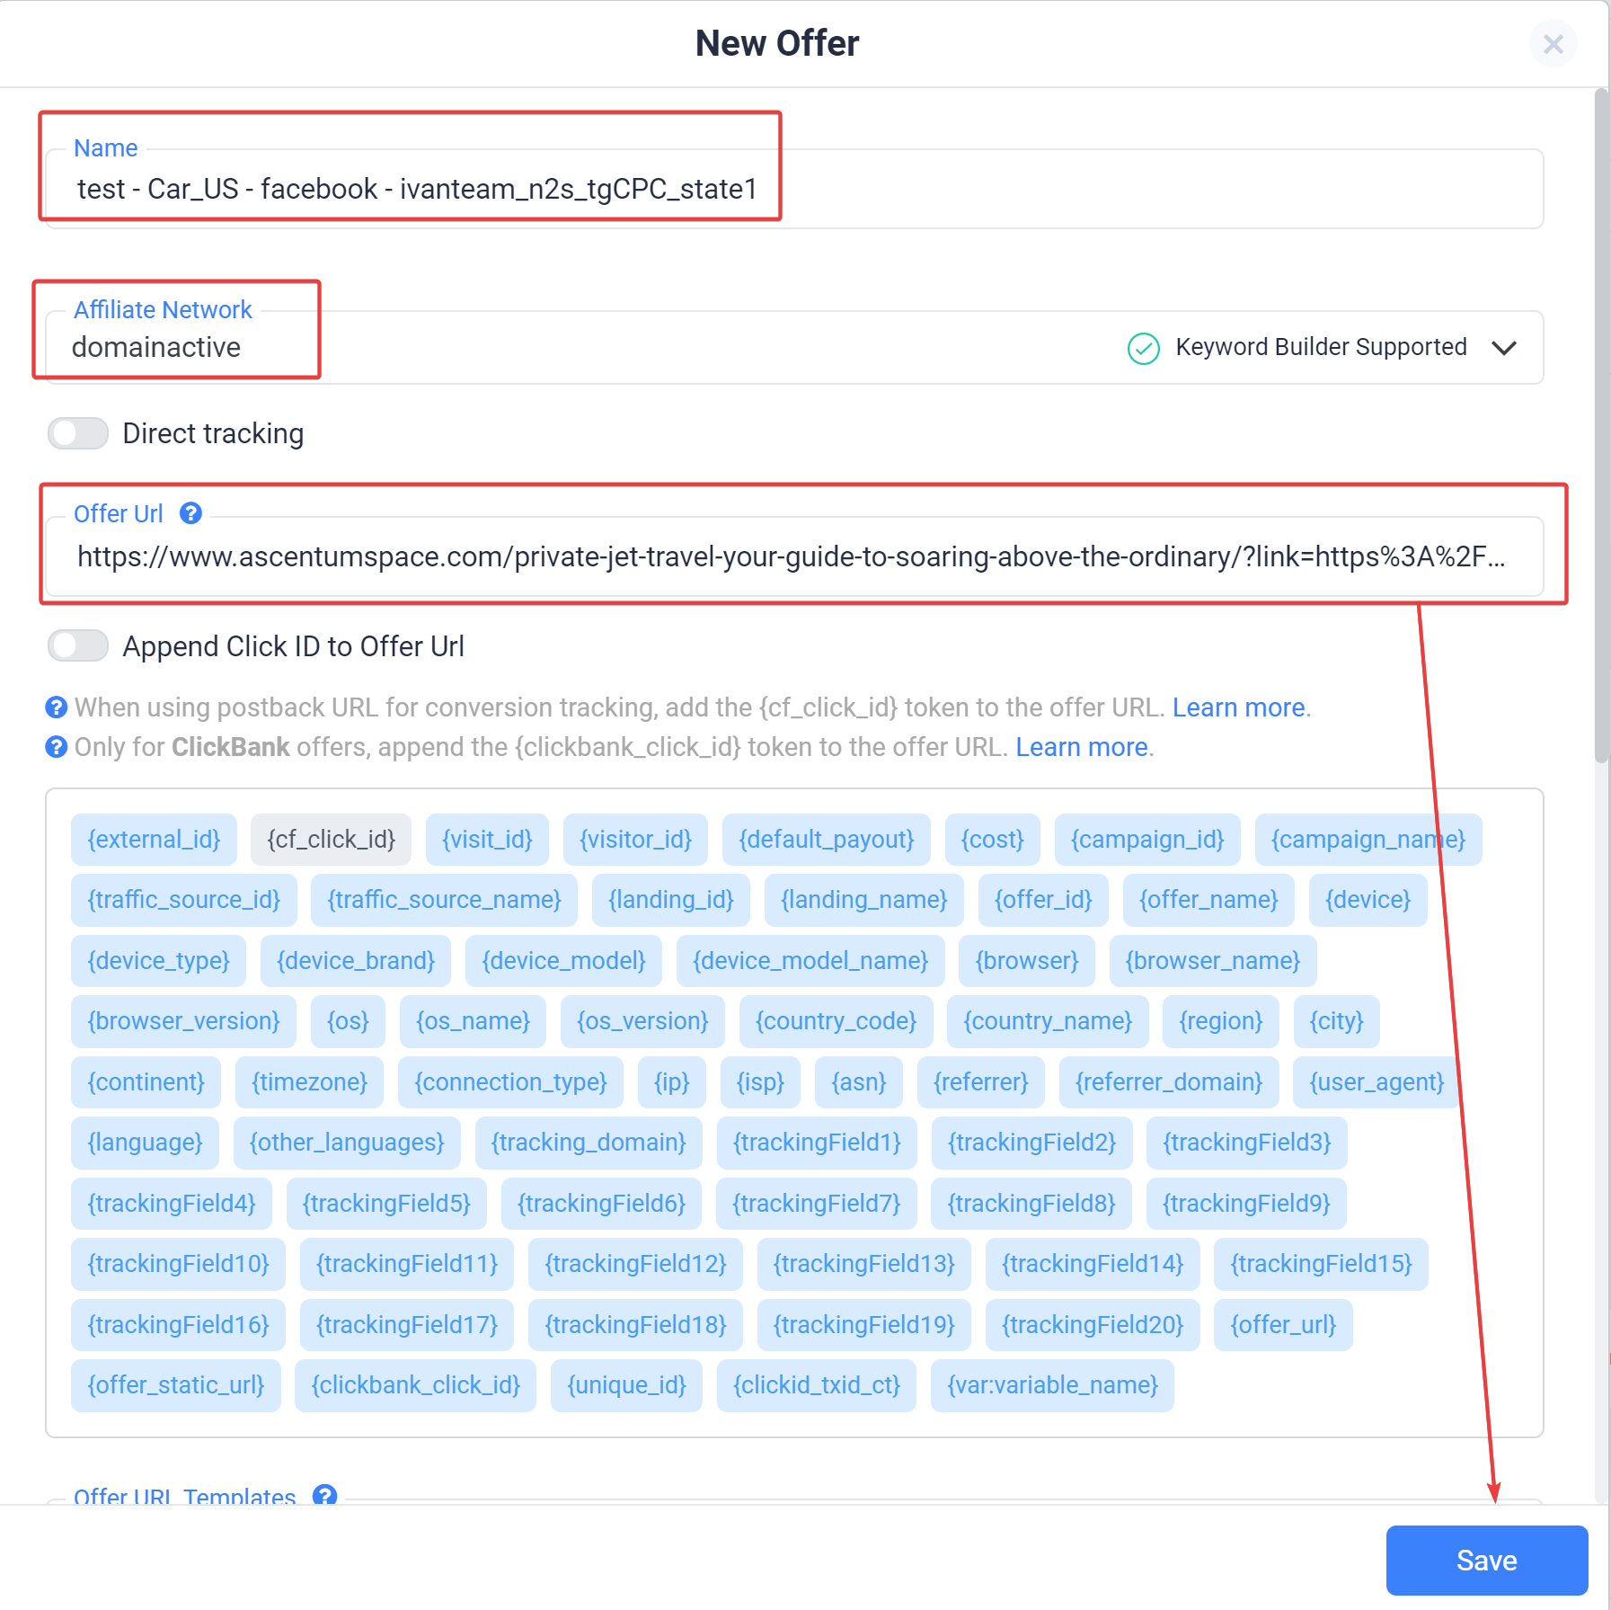The width and height of the screenshot is (1611, 1610).
Task: Open the domainactive affiliate network selector
Action: click(794, 348)
